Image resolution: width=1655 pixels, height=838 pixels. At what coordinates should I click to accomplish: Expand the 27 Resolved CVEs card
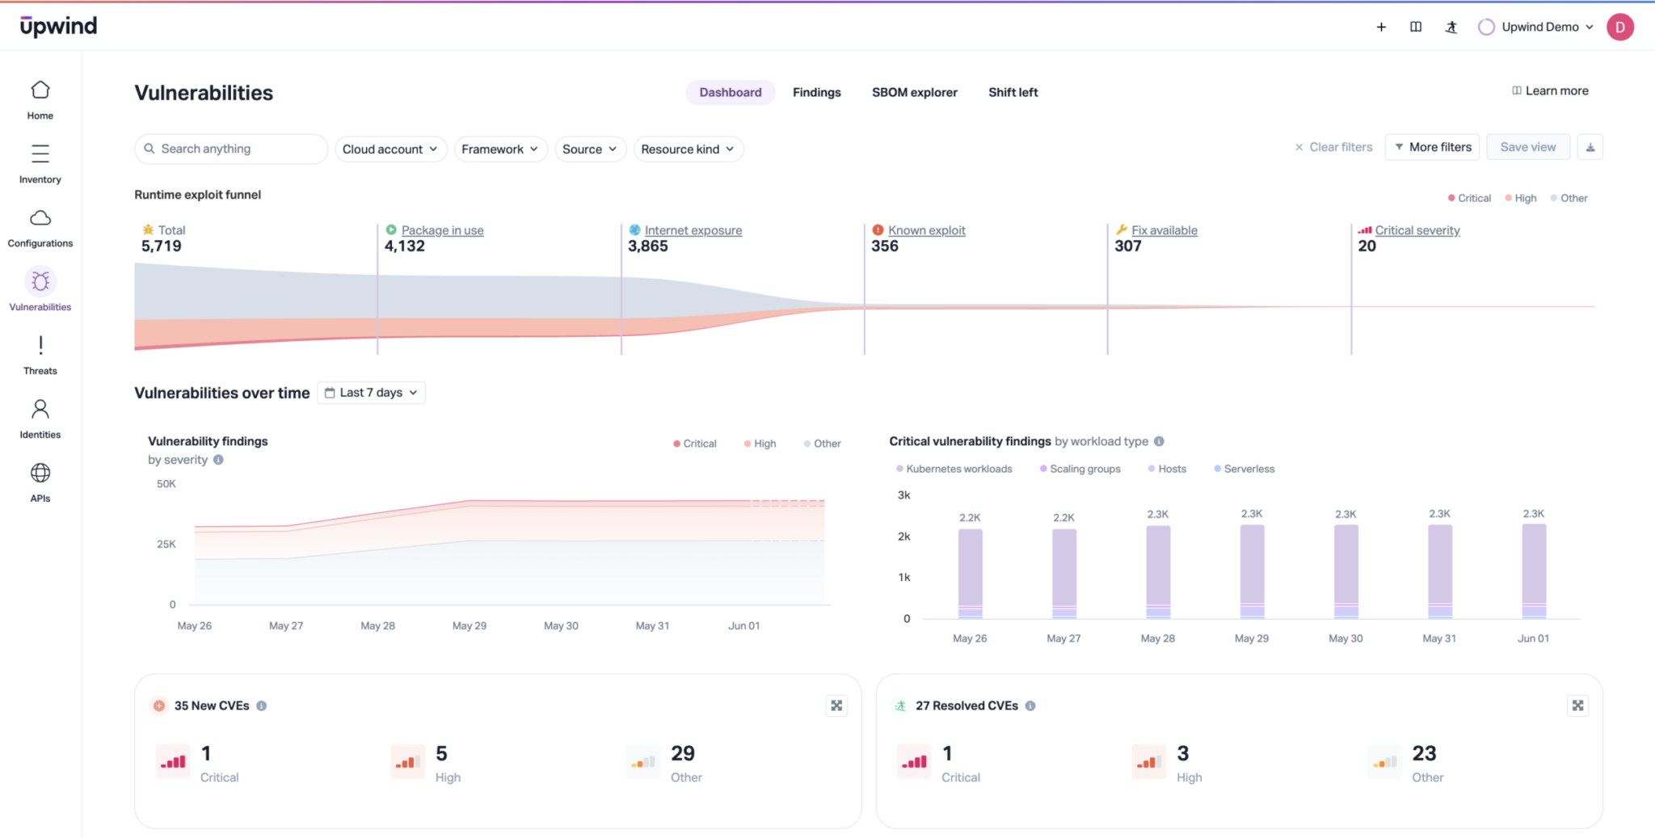(1577, 705)
